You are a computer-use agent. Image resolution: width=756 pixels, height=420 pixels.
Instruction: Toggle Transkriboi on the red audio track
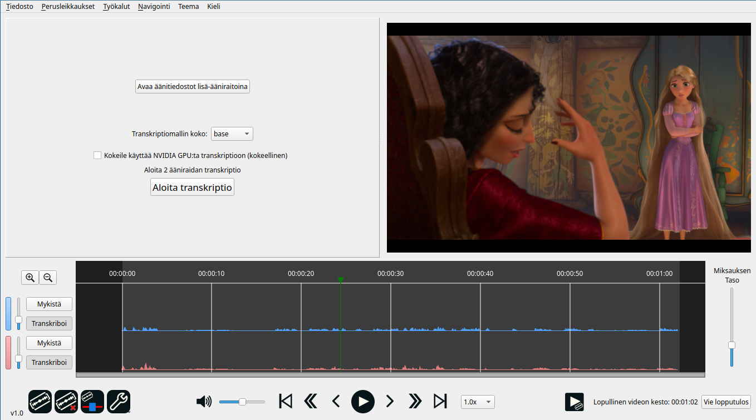pyautogui.click(x=49, y=362)
